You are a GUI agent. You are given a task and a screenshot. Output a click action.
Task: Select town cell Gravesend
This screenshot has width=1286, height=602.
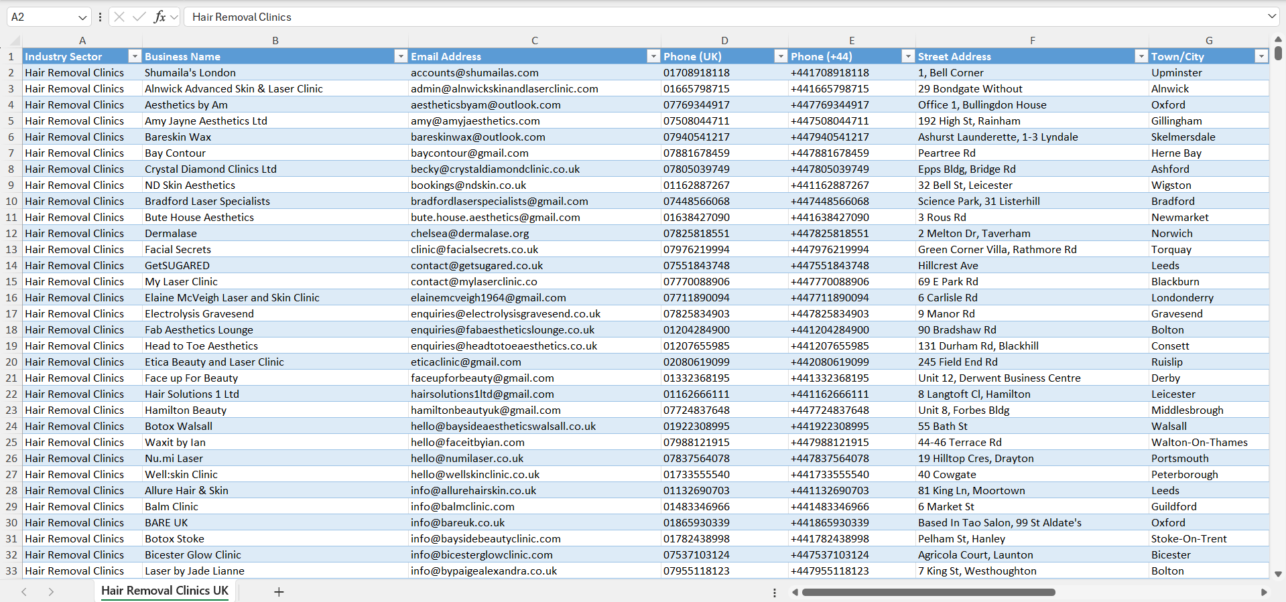1209,313
